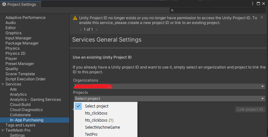This screenshot has width=268, height=137.
Task: Open Script Execution Order settings
Action: (25, 79)
